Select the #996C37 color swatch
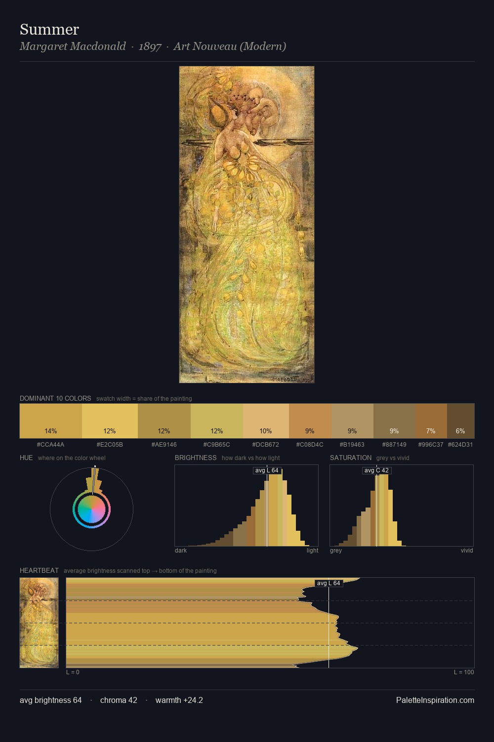Screen dimensions: 494x742 click(431, 421)
